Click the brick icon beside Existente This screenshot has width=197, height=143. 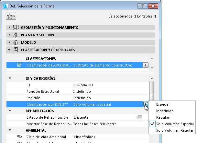[x=139, y=117]
